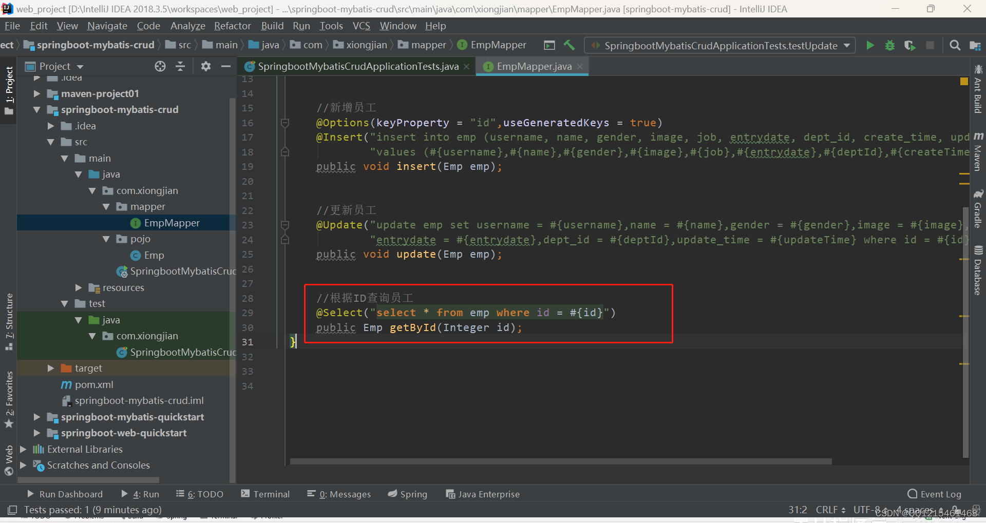Image resolution: width=986 pixels, height=523 pixels.
Task: Click the editor horizontal scrollbar
Action: pos(561,461)
